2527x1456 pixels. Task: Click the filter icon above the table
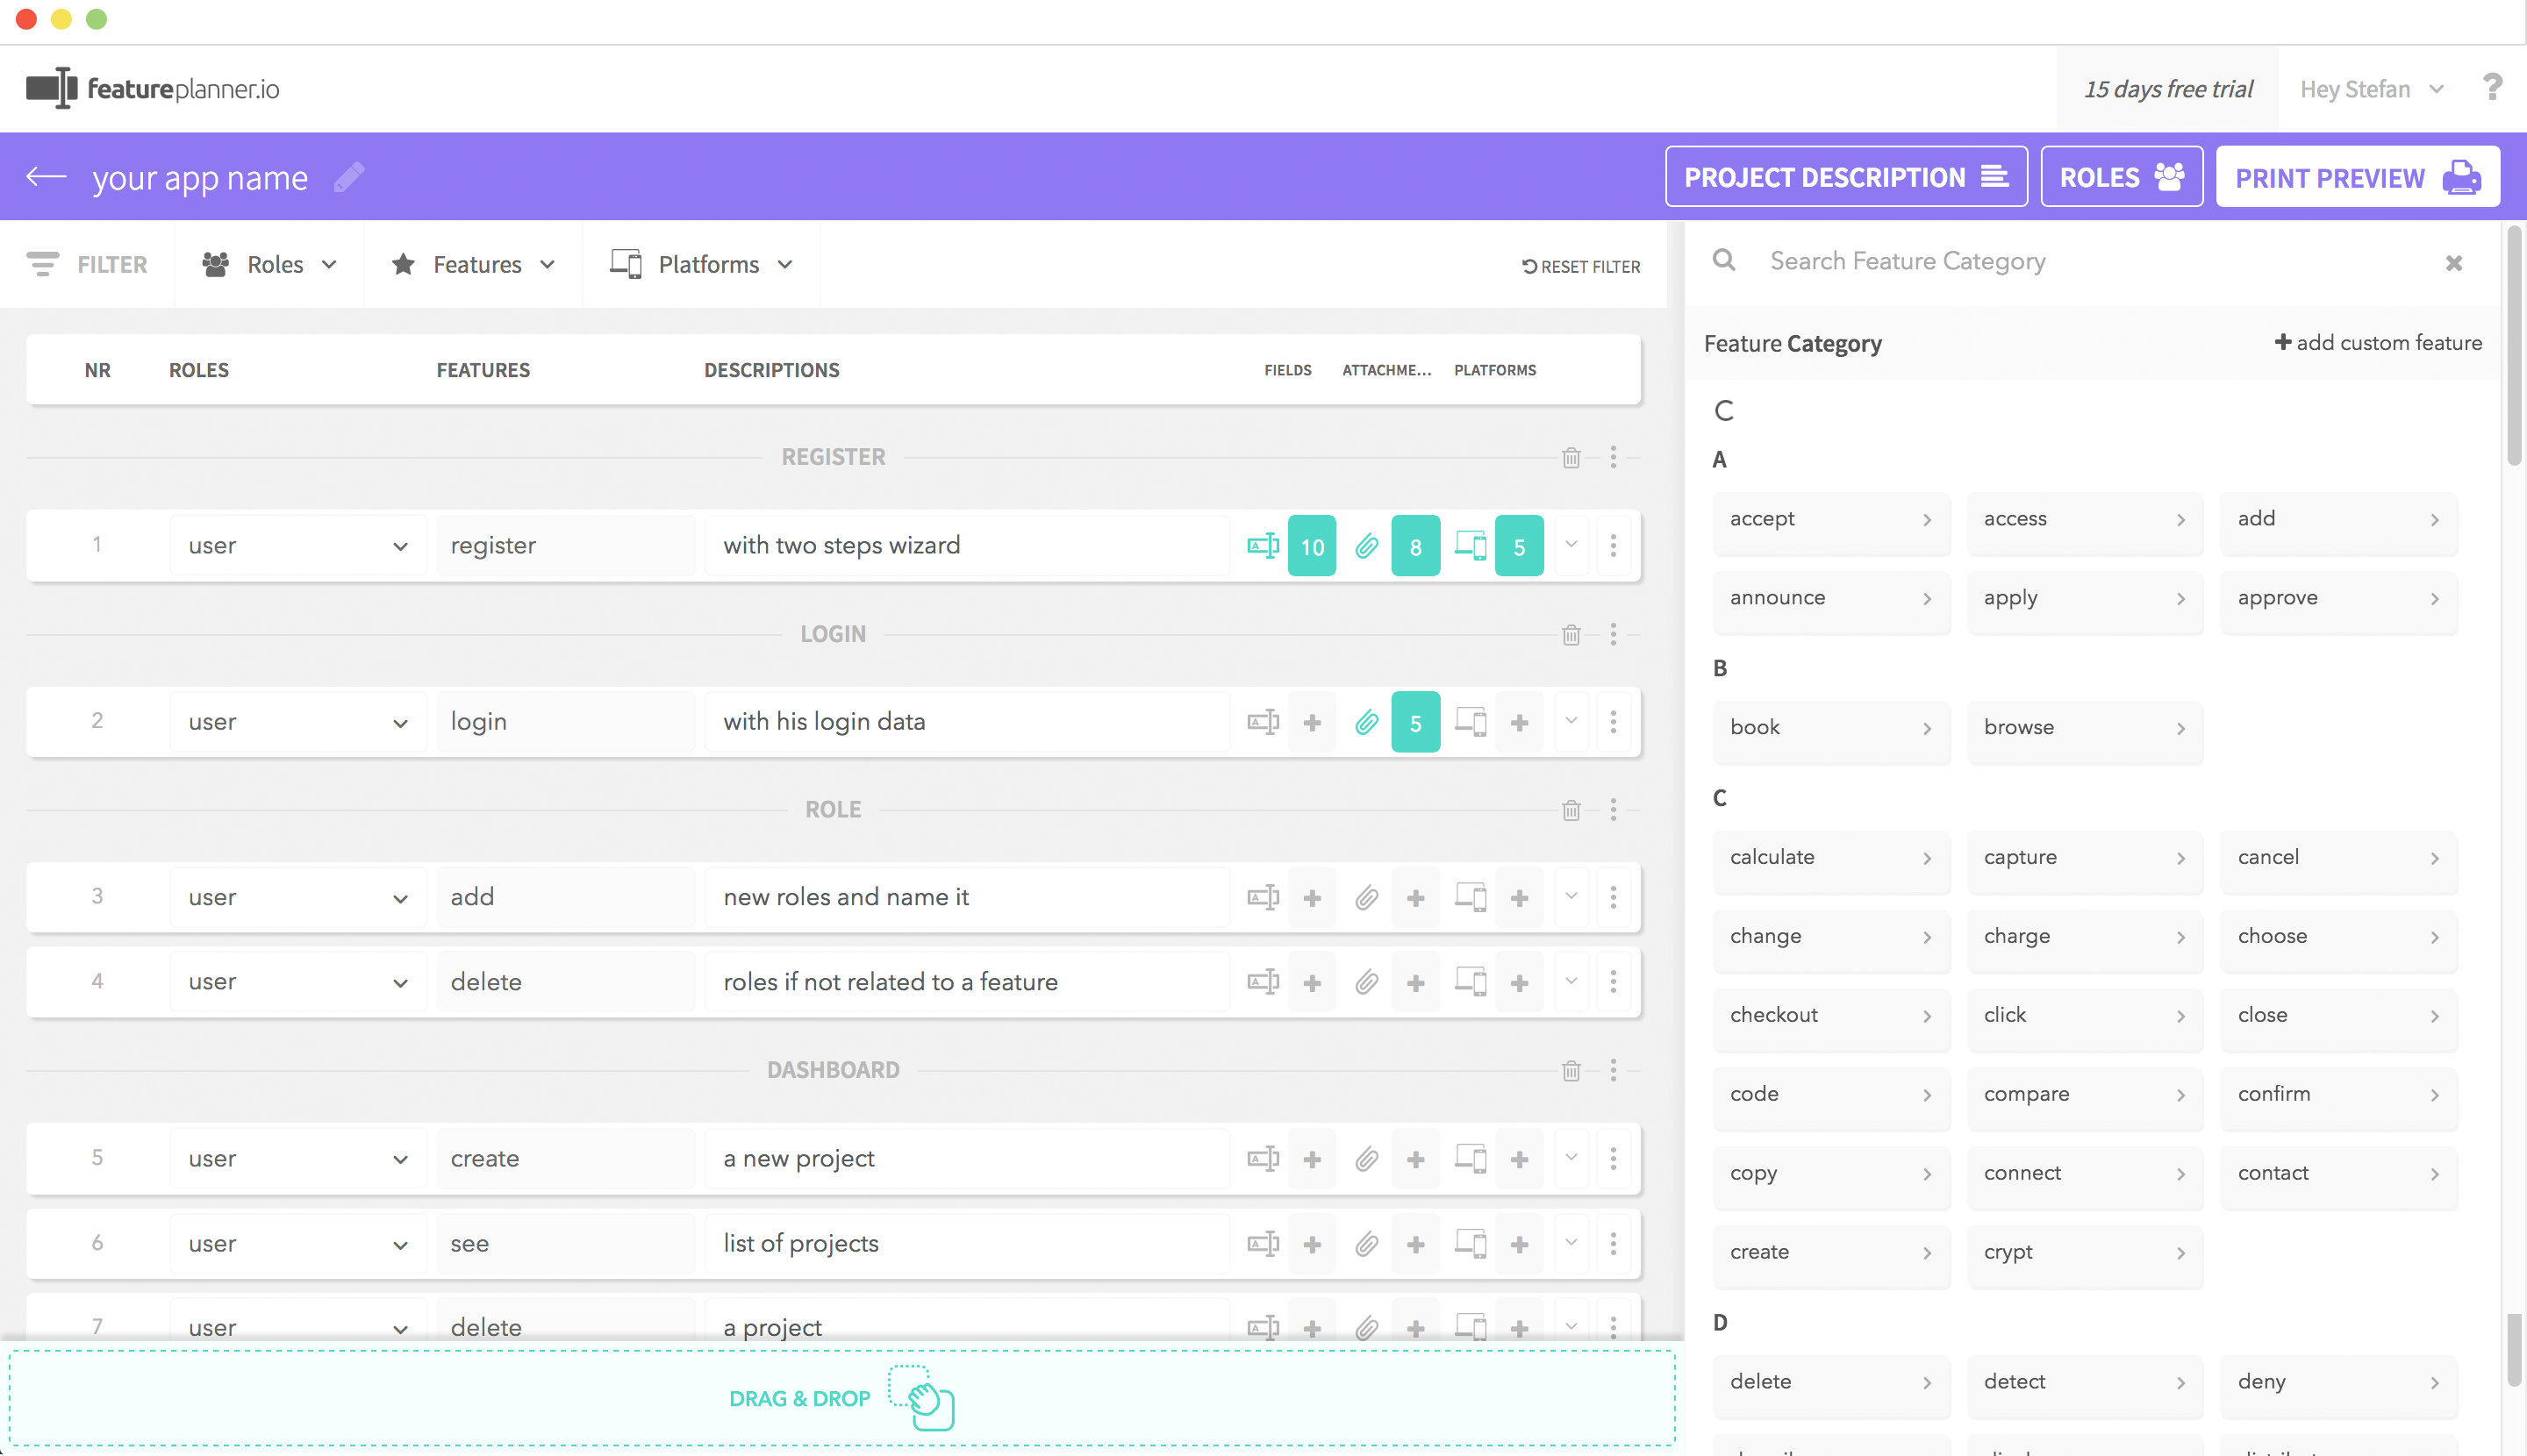[x=42, y=264]
